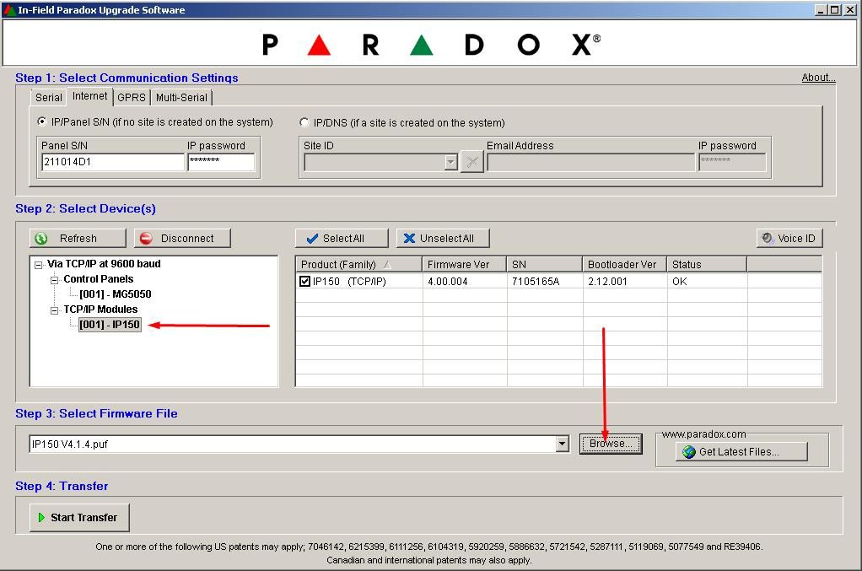Open the About link
Image resolution: width=862 pixels, height=571 pixels.
(x=818, y=78)
